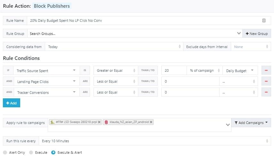Open the Considering data from Today dropdown
Image resolution: width=274 pixels, height=156 pixels.
(114, 47)
